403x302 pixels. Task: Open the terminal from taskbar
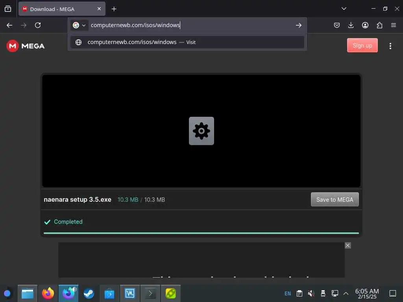tap(150, 293)
